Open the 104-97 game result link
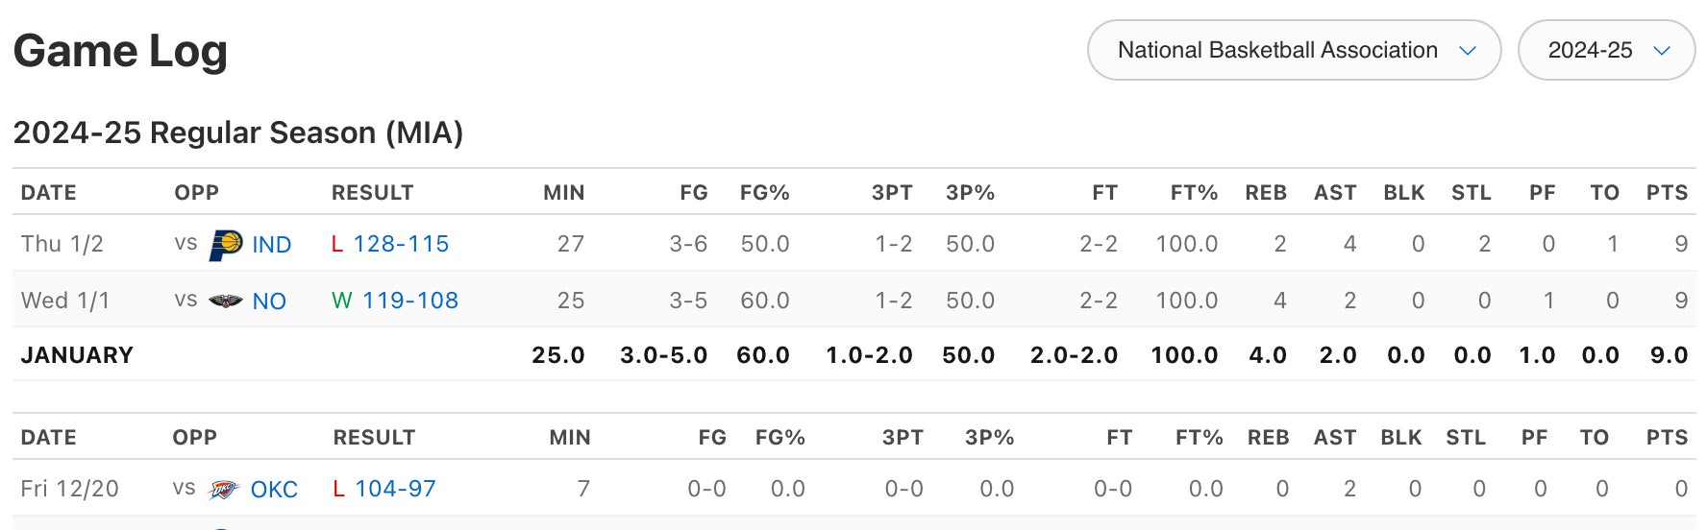Viewport: 1707px width, 530px height. pyautogui.click(x=395, y=489)
